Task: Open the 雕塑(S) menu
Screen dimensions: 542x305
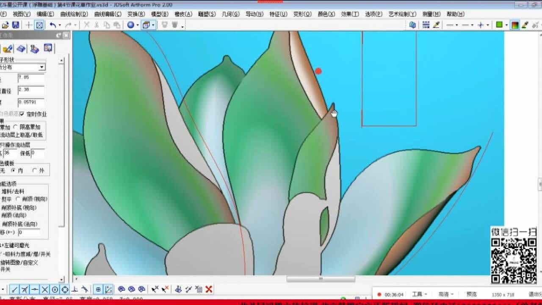Action: point(207,14)
